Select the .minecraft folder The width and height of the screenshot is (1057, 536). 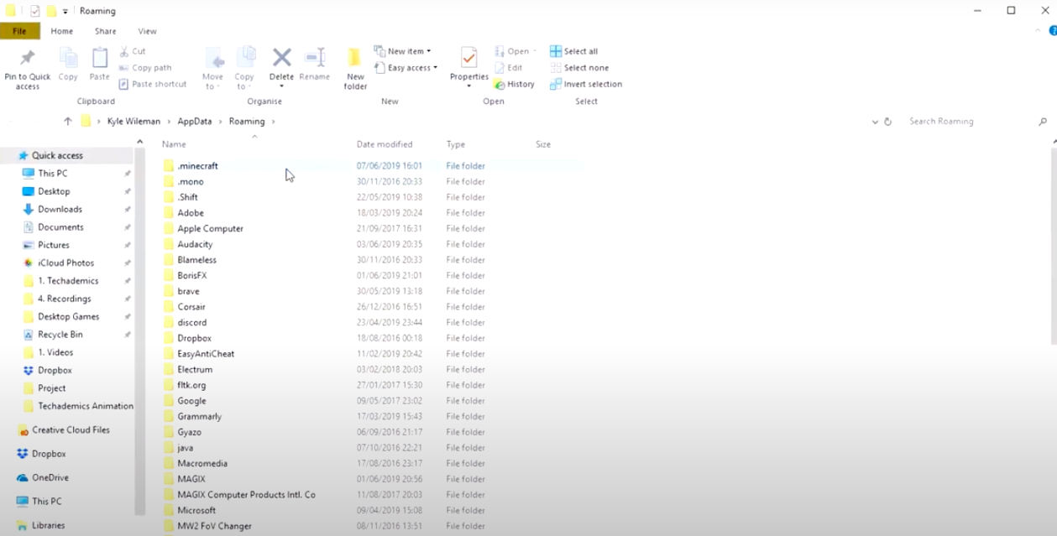pos(197,166)
